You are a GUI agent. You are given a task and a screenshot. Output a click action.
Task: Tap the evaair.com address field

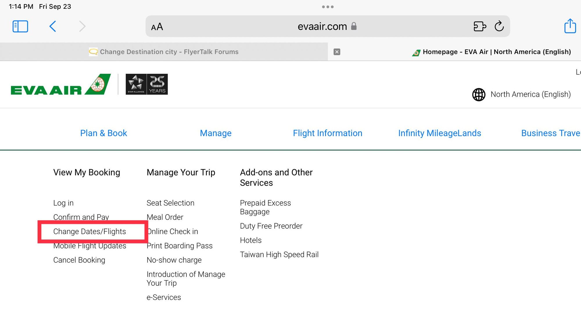coord(322,27)
